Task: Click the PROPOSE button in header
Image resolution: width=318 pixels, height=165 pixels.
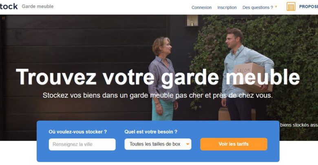Action: click(309, 7)
